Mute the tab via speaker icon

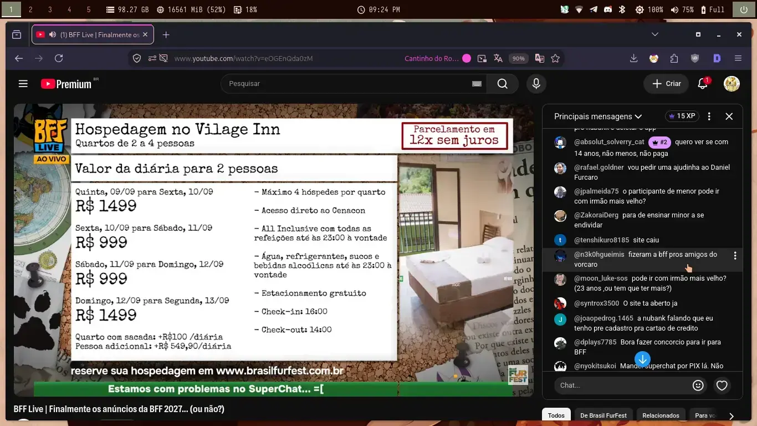click(x=53, y=34)
